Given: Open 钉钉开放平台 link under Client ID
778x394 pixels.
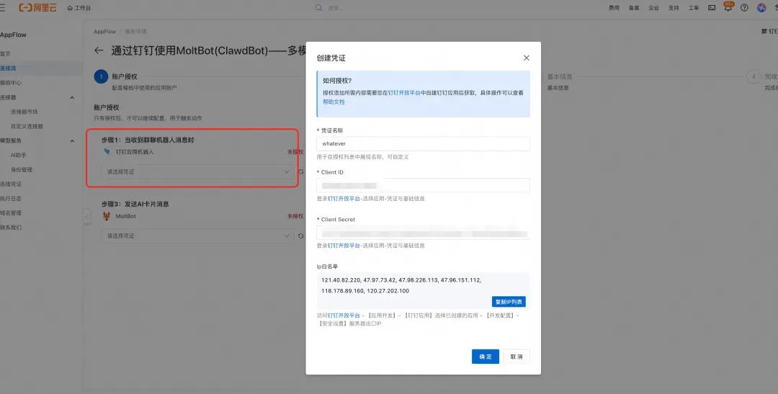Looking at the screenshot, I should click(344, 199).
